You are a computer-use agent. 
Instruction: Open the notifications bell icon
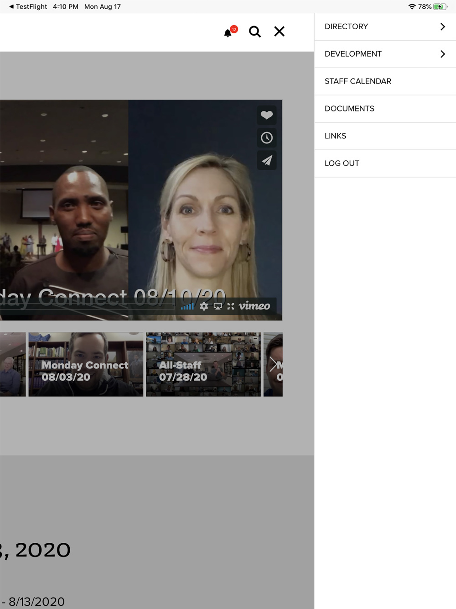tap(228, 32)
